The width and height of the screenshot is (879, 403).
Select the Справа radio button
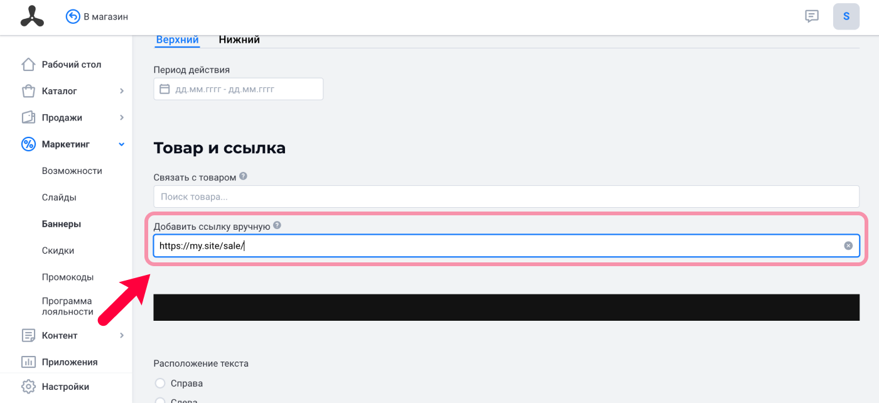point(160,383)
